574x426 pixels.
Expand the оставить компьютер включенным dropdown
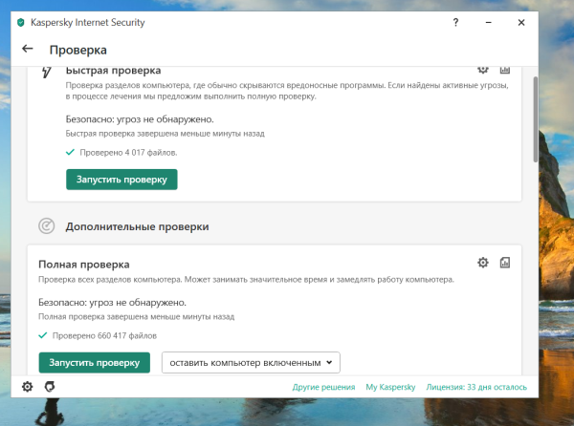[x=251, y=362]
